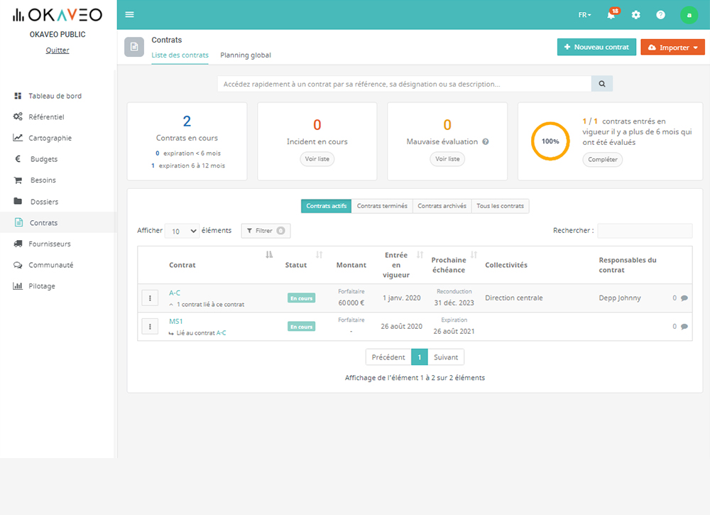Click expiration 6 à 12 mois line

[x=188, y=166]
